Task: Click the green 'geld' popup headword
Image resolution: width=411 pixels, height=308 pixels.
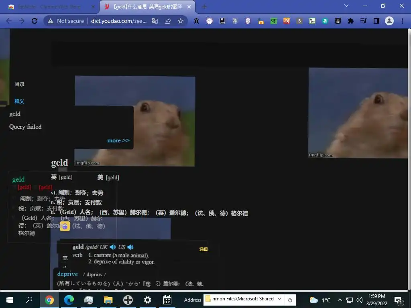Action: (18, 179)
